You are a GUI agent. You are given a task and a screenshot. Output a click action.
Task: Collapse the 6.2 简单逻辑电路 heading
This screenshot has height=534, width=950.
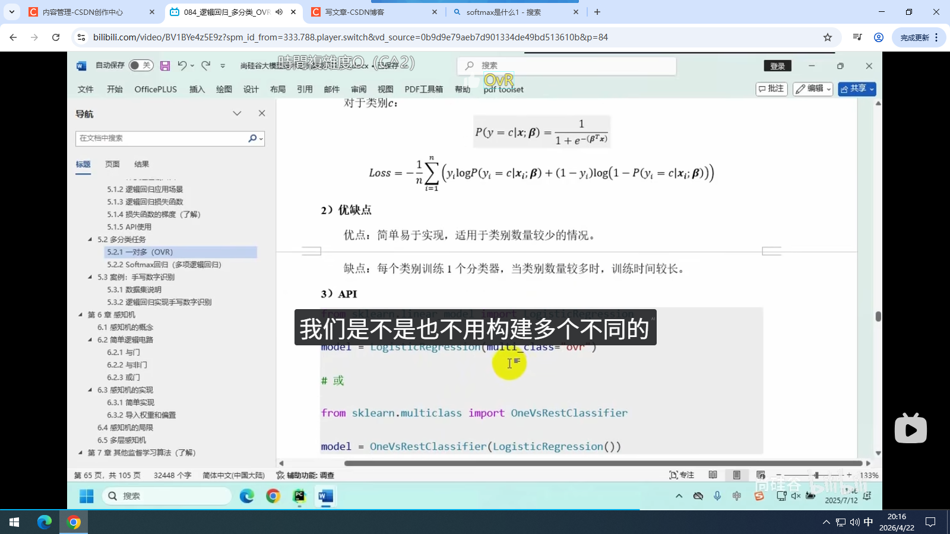(90, 340)
